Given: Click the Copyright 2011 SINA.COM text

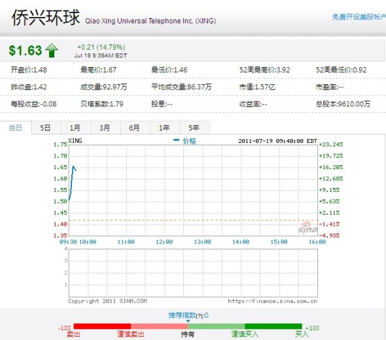Looking at the screenshot, I should coord(107,301).
